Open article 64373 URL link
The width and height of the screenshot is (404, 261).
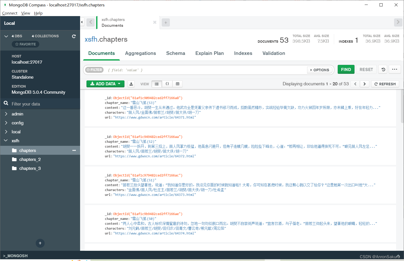(x=155, y=195)
